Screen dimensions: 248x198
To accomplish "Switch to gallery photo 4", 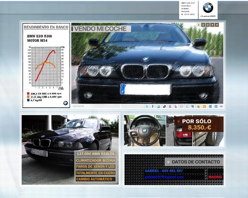I will tap(212, 25).
